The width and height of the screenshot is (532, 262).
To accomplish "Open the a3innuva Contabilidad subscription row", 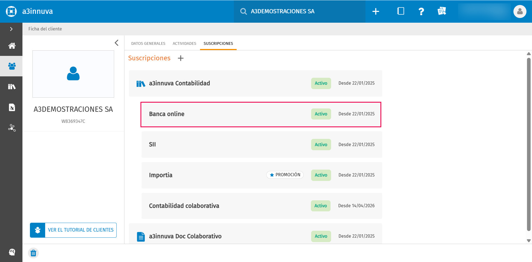I will [x=255, y=83].
